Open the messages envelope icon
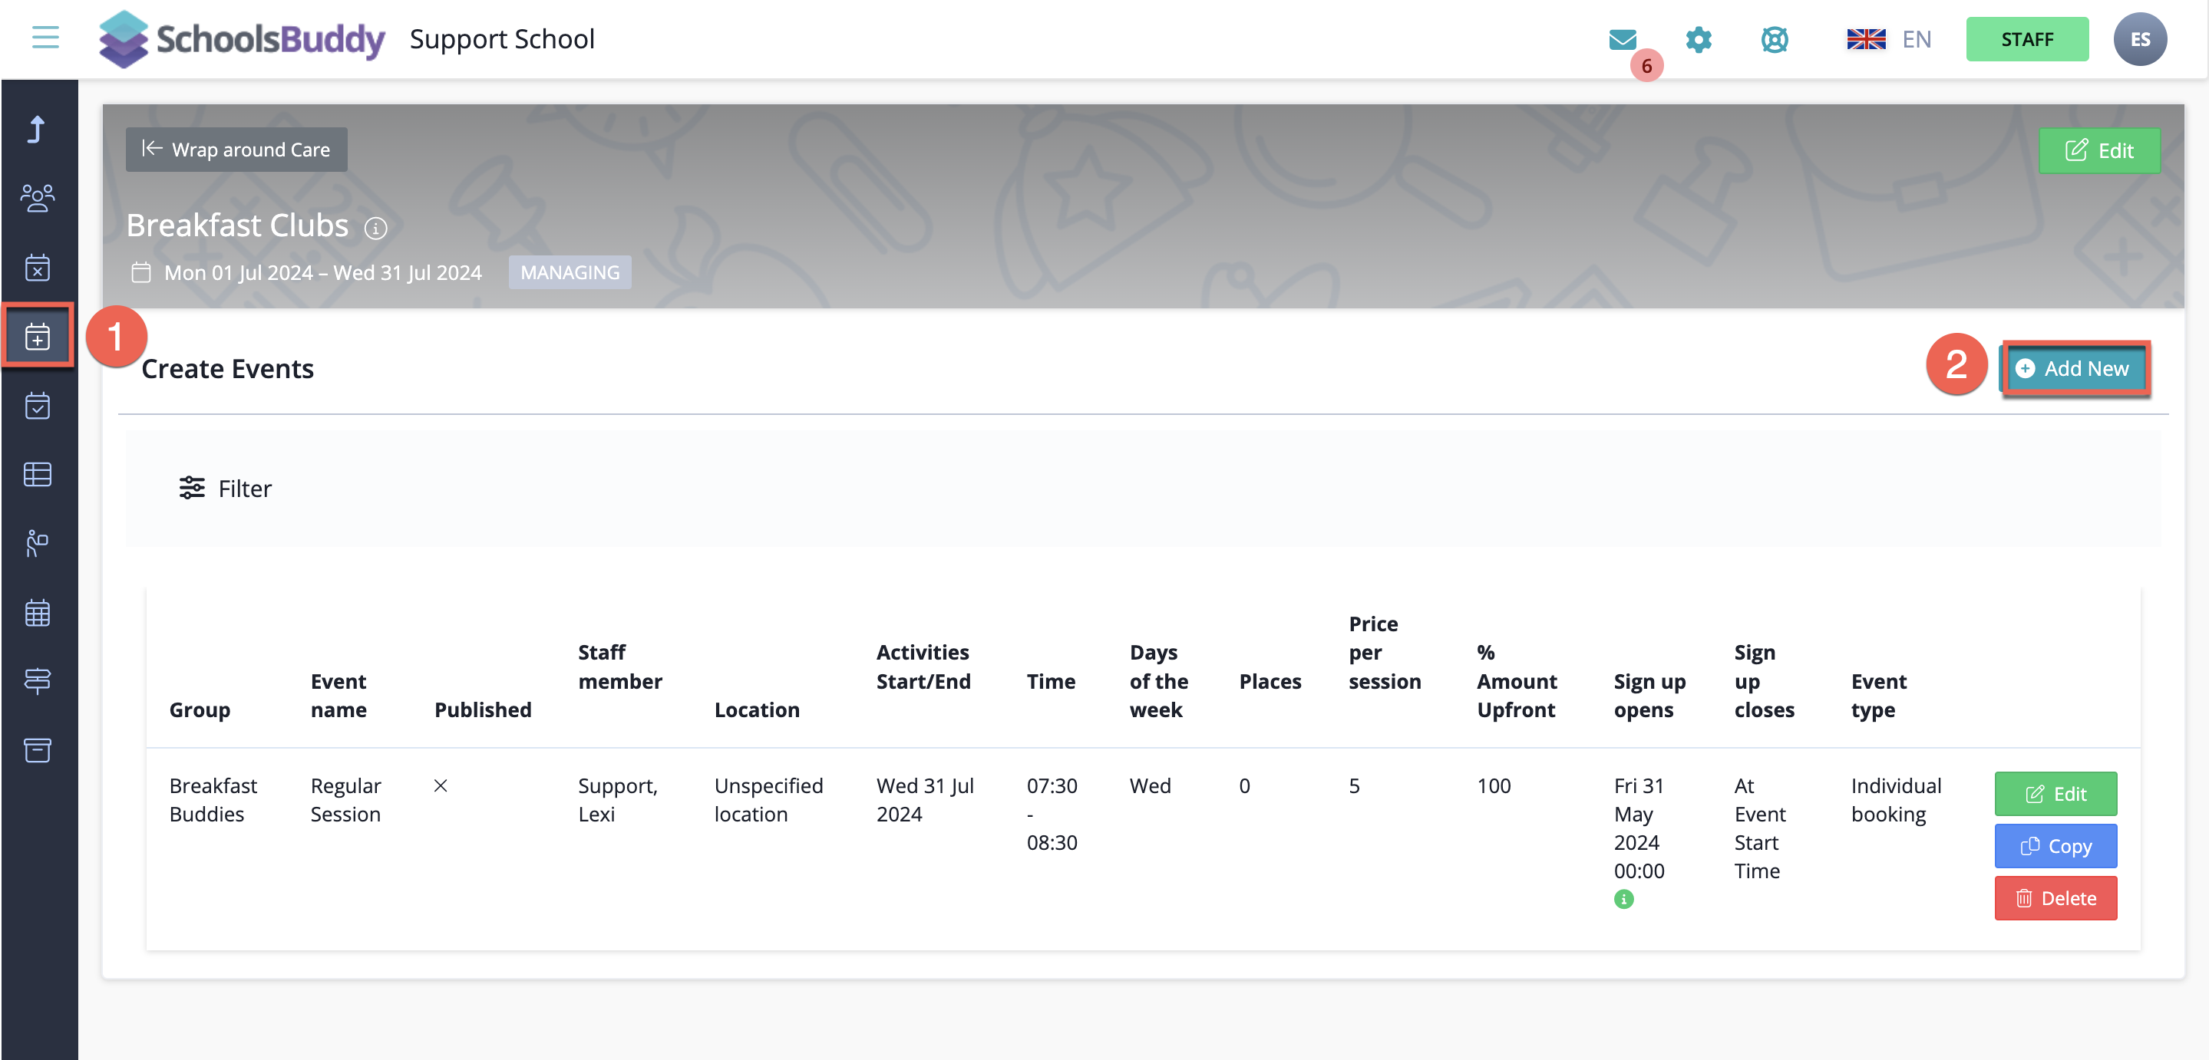2209x1060 pixels. pos(1623,39)
